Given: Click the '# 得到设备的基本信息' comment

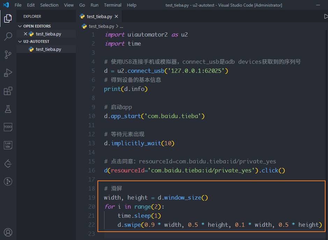Looking at the screenshot, I should click(133, 80).
